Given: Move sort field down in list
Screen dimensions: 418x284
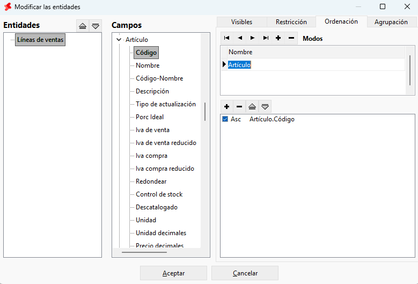Looking at the screenshot, I should point(265,107).
